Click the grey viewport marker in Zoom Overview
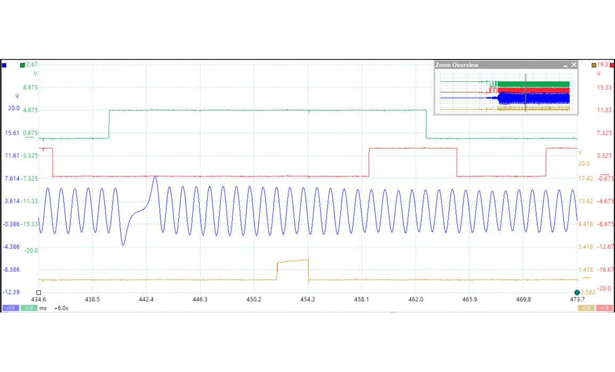The width and height of the screenshot is (615, 372). (525, 92)
